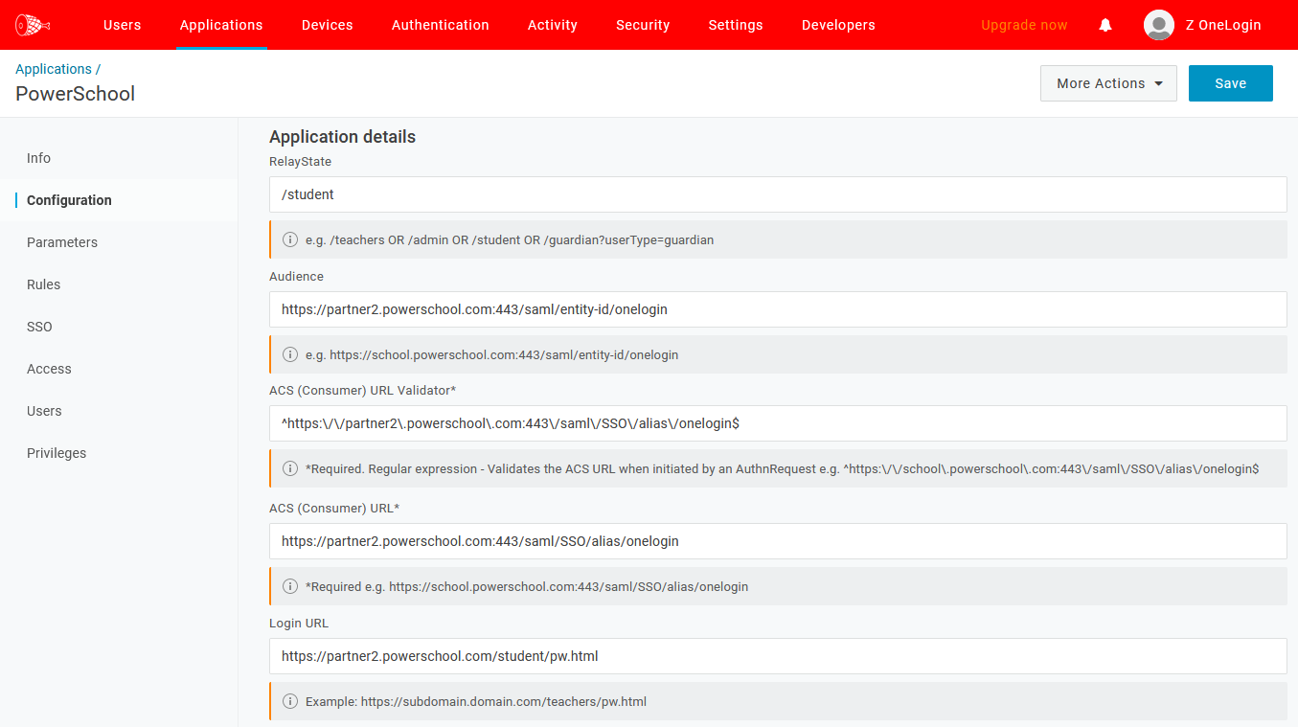Click into the RelayState input field

[777, 194]
